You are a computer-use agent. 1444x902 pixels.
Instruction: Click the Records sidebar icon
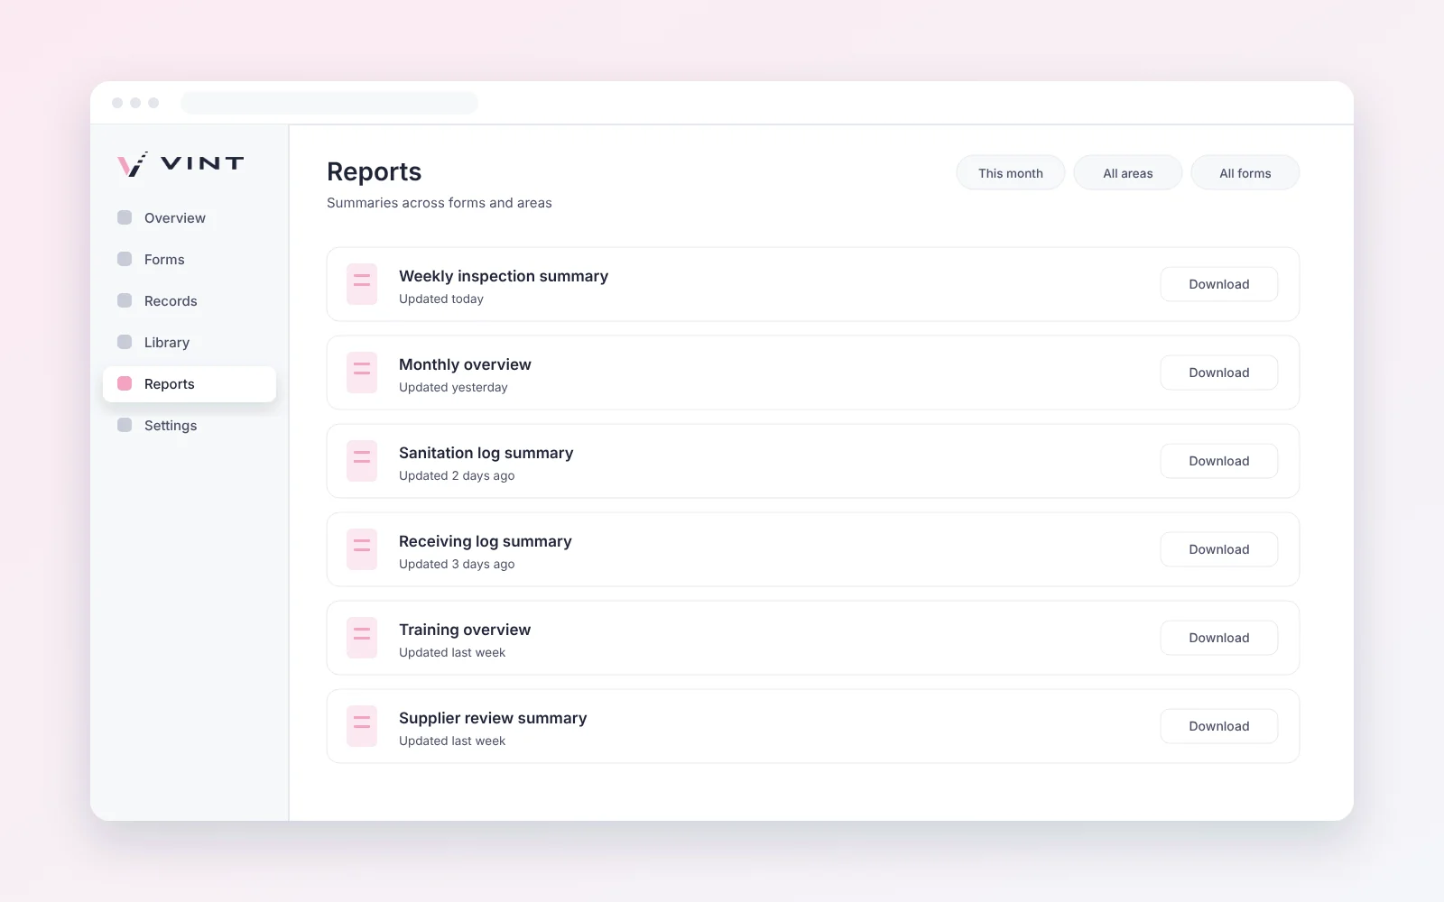(x=125, y=300)
